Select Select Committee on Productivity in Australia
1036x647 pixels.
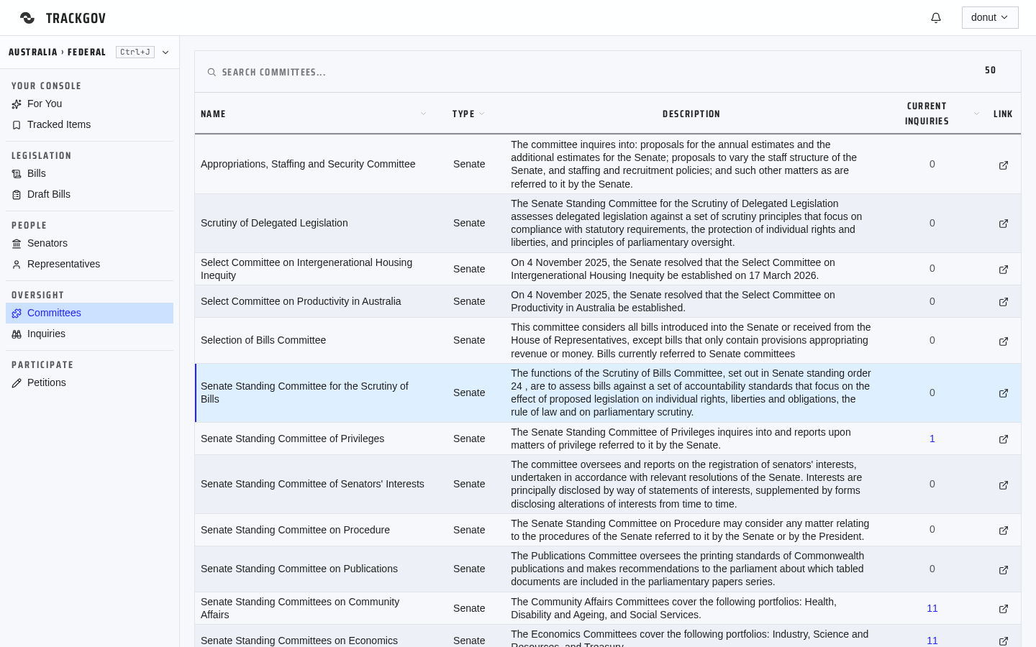pos(301,301)
